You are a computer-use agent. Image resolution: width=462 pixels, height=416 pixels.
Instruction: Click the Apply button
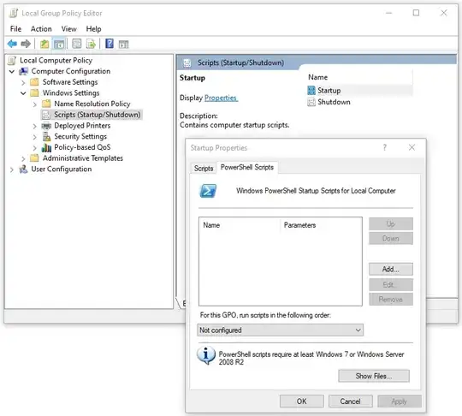pyautogui.click(x=400, y=401)
